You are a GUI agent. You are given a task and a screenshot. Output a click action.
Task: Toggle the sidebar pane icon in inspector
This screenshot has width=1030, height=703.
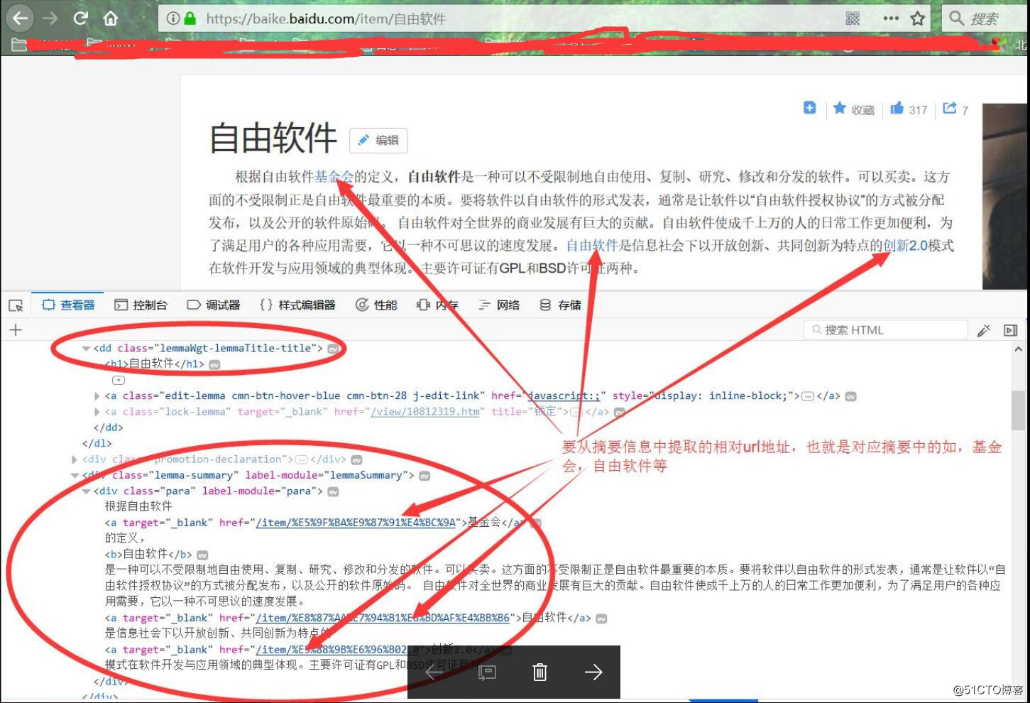1011,330
